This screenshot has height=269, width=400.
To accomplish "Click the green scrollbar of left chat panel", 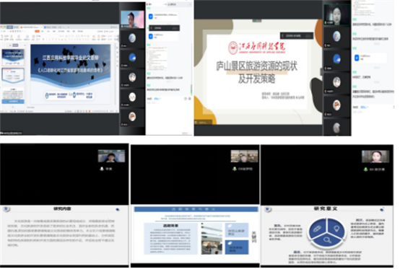I will [x=191, y=89].
